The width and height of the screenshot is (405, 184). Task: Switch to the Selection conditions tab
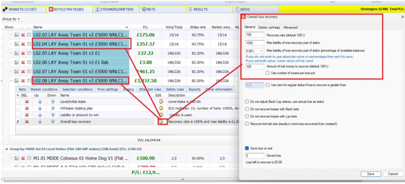pos(78,89)
